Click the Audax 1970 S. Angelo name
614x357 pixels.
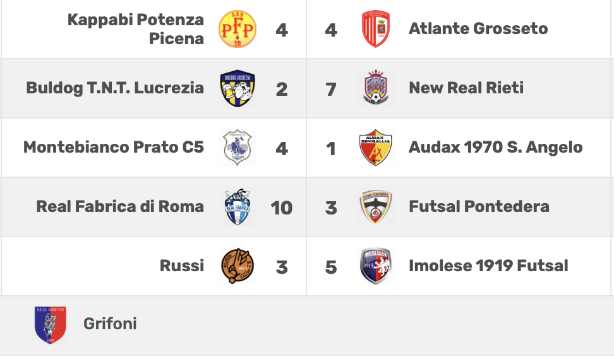click(496, 147)
